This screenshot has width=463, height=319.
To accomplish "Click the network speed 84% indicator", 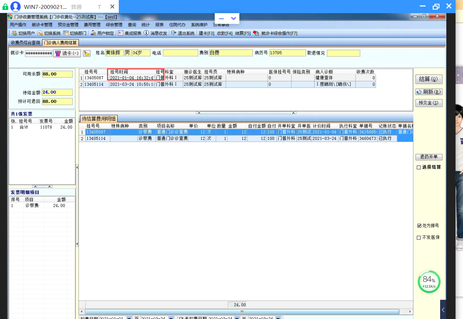I will coord(429,282).
